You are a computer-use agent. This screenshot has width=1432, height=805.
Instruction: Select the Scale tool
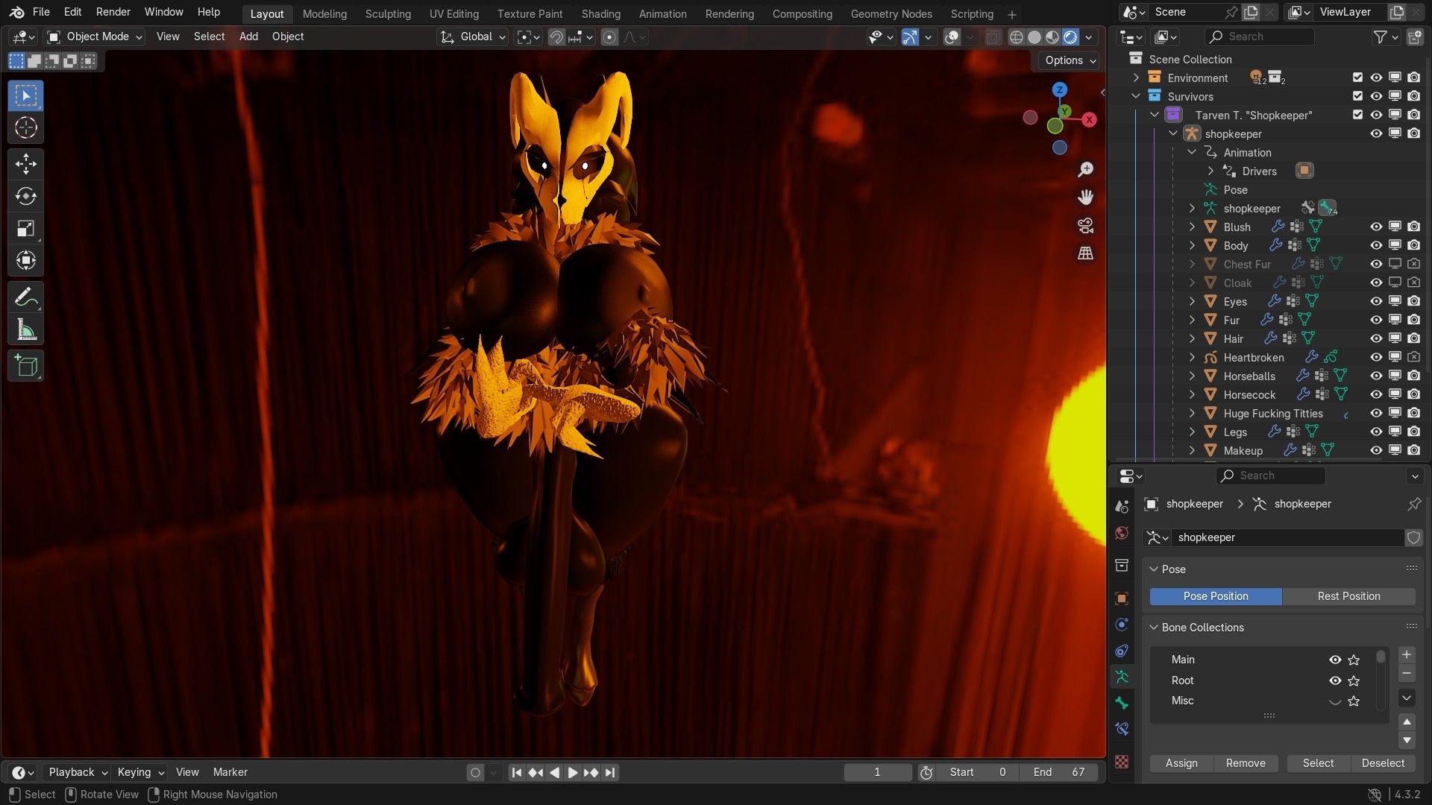tap(26, 228)
